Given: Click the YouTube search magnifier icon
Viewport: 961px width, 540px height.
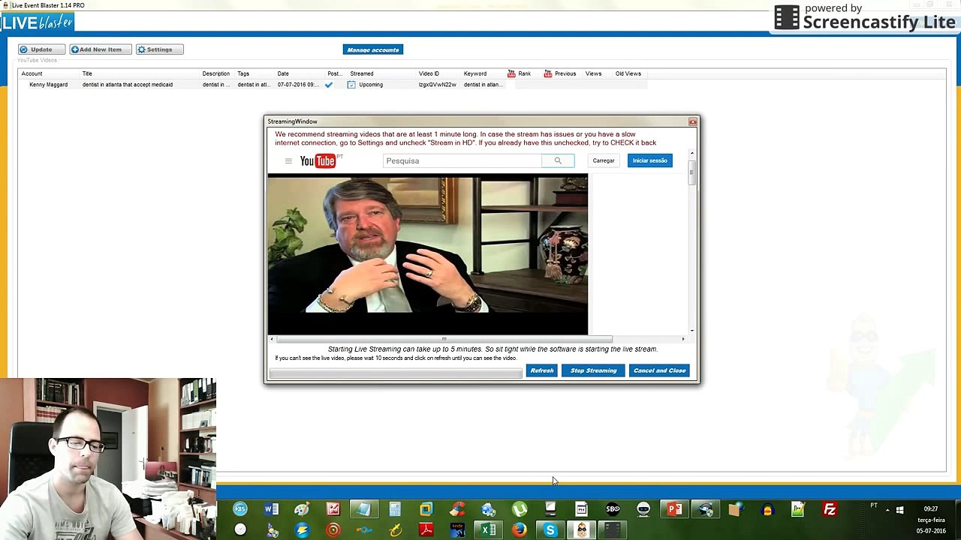Looking at the screenshot, I should 558,160.
